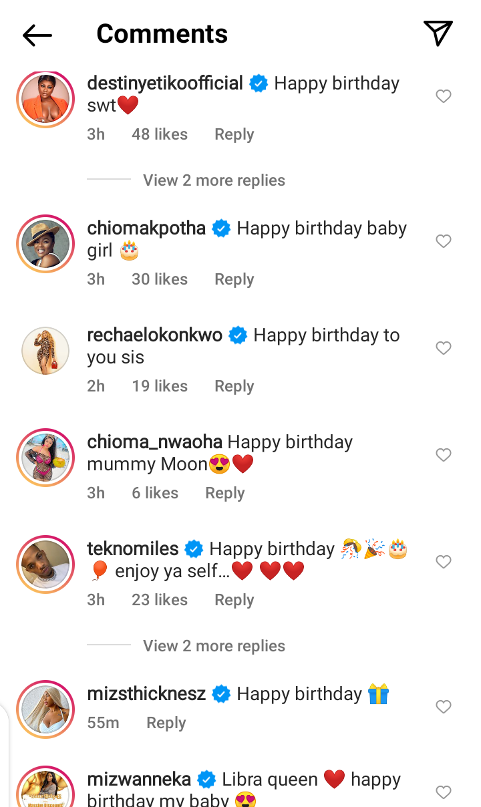The width and height of the screenshot is (481, 807).
Task: Reply to rechaelokonkwo's birthday comment
Action: pos(234,386)
